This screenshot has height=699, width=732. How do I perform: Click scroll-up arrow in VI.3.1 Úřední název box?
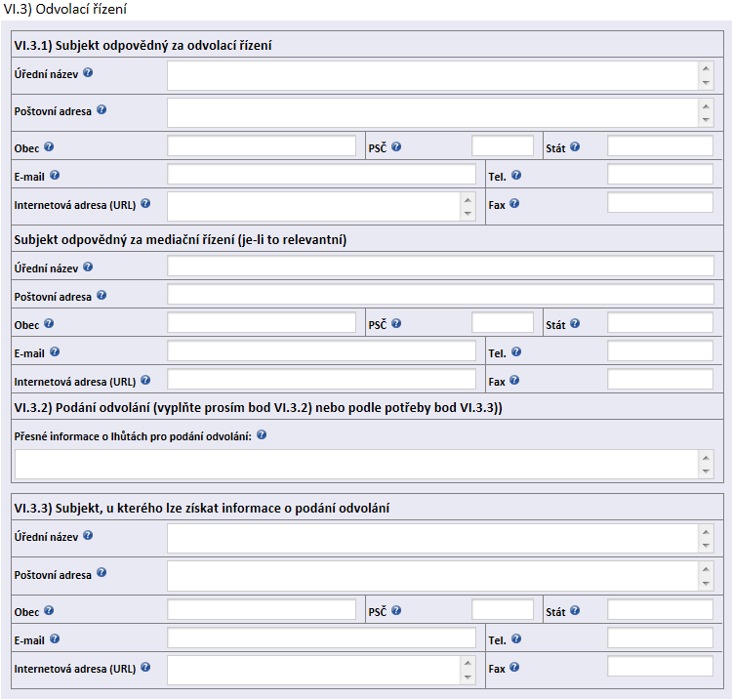pyautogui.click(x=706, y=68)
